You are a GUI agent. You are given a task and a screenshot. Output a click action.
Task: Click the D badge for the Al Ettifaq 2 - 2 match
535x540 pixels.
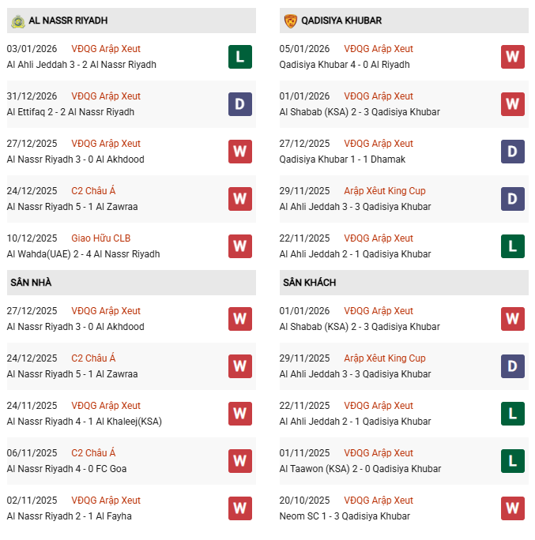coord(240,104)
